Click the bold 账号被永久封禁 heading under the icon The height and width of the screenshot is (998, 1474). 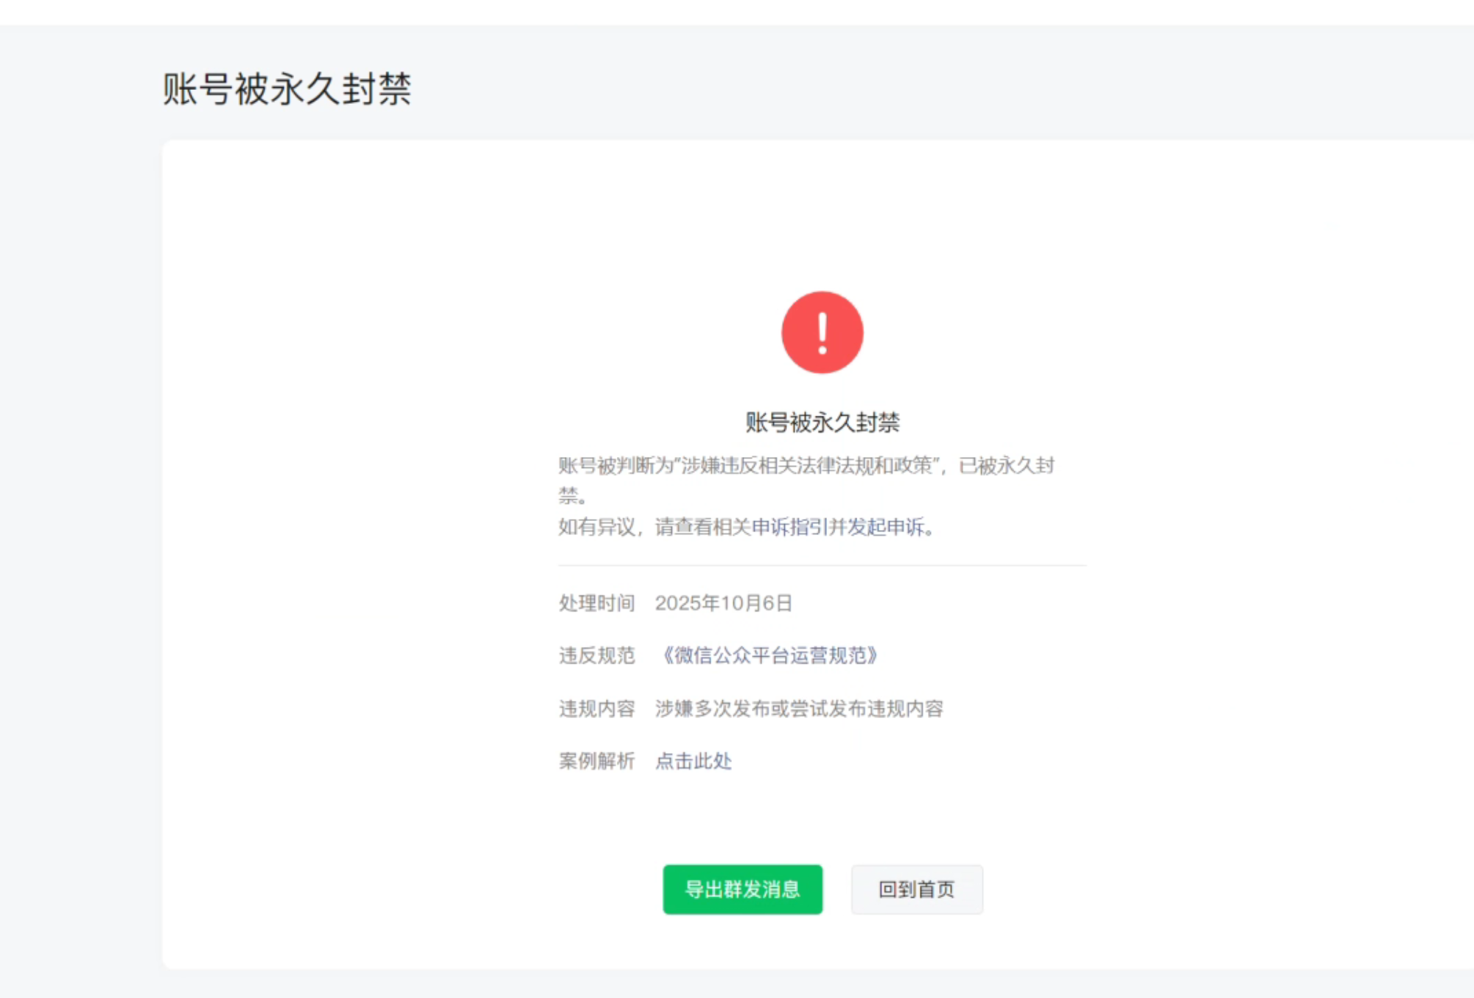[x=822, y=422]
